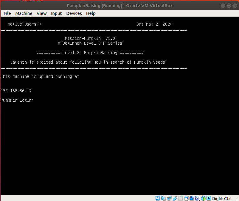Click the Active Users 0 text

coord(24,24)
